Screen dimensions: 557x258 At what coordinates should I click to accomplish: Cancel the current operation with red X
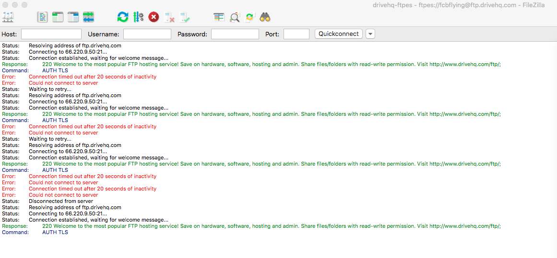pos(154,17)
